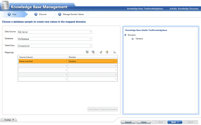Open the Name (varchar) source column dropdown
The image size is (201, 125).
tap(66, 61)
